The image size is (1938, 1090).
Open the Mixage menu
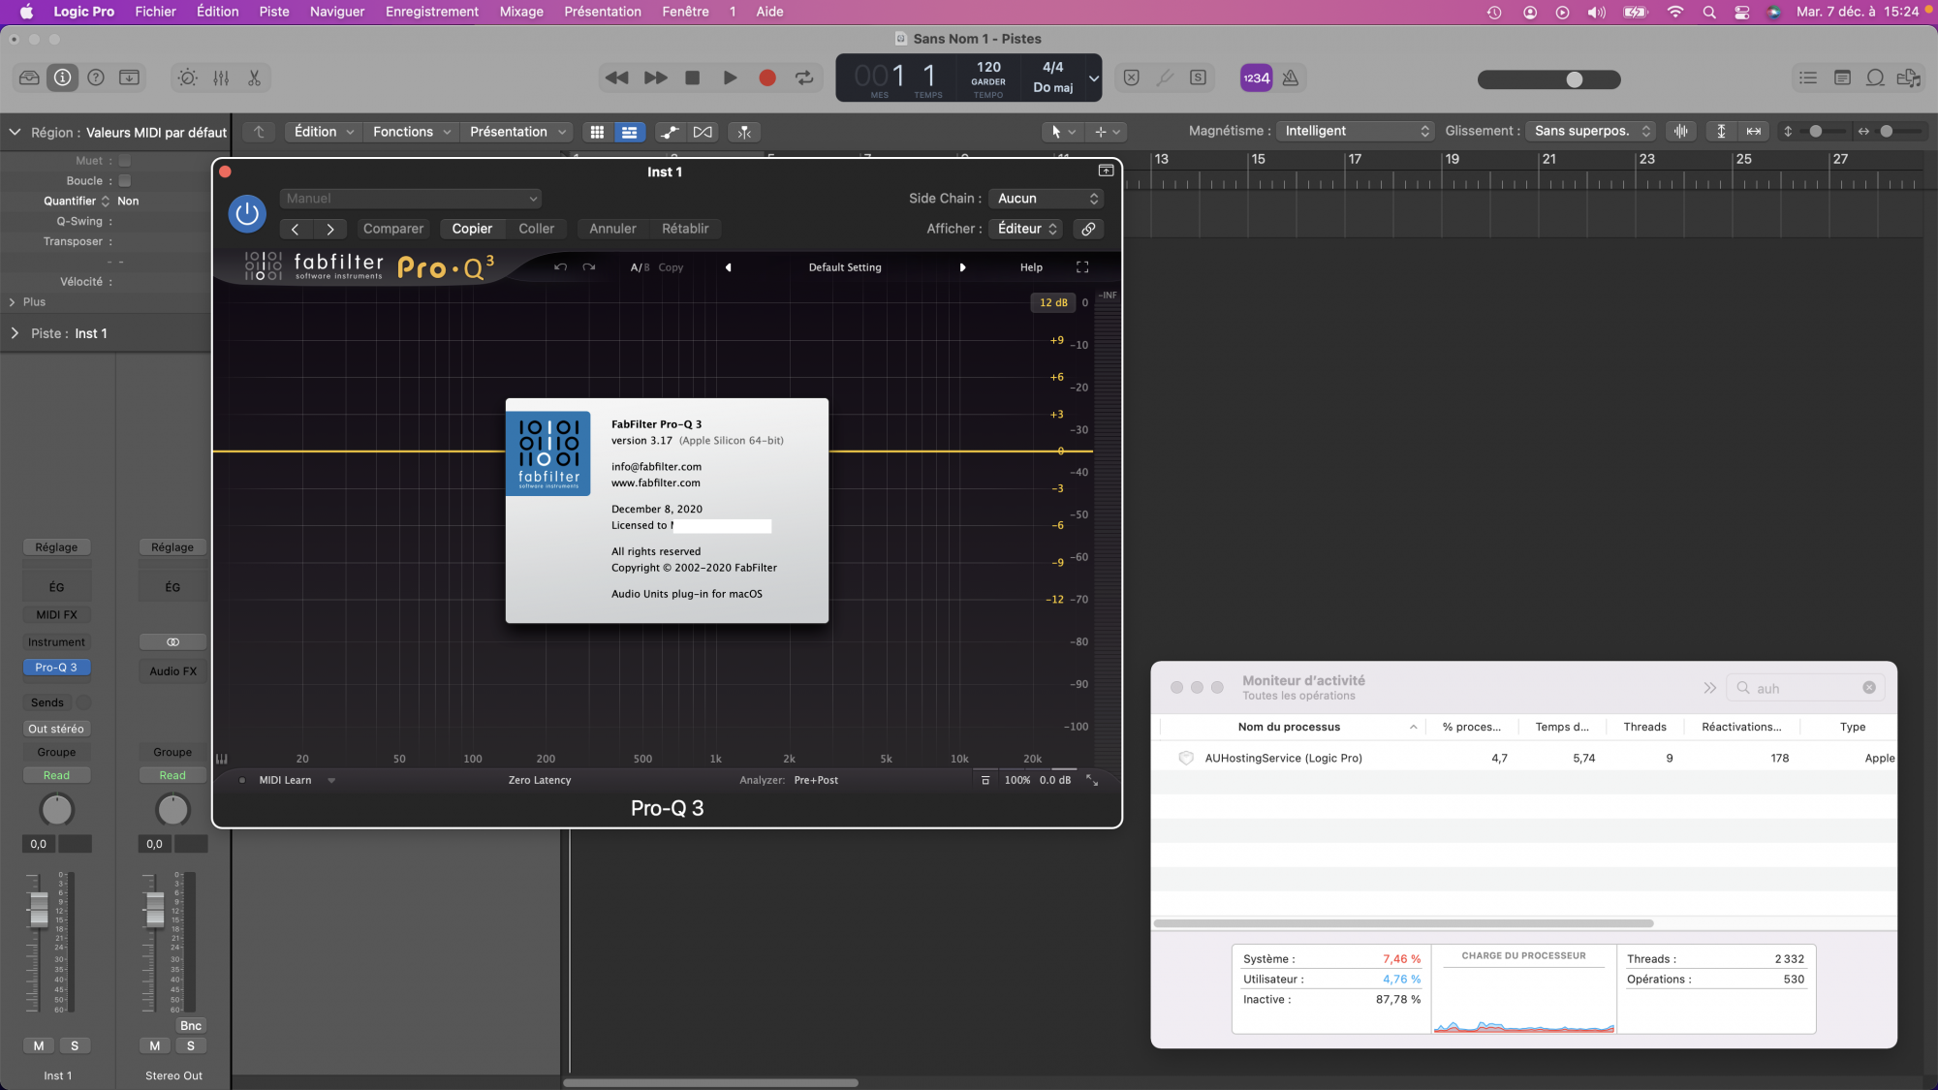521,12
